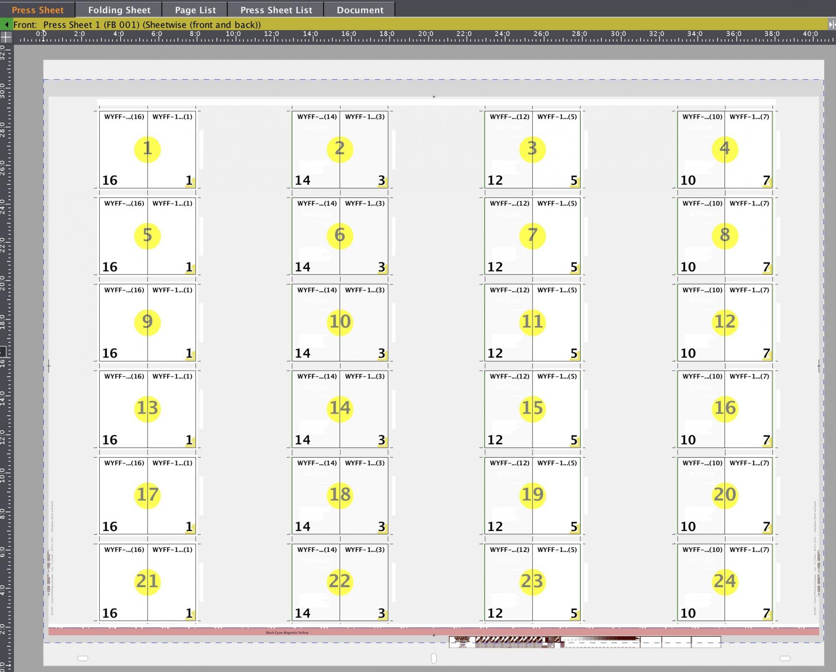Viewport: 836px width, 672px height.
Task: Select 1-up block numbered 16
Action: (725, 409)
